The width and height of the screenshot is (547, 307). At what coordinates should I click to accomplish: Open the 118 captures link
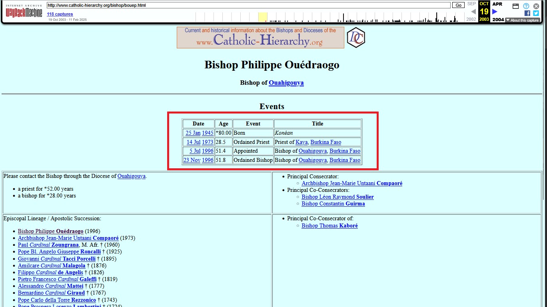60,14
